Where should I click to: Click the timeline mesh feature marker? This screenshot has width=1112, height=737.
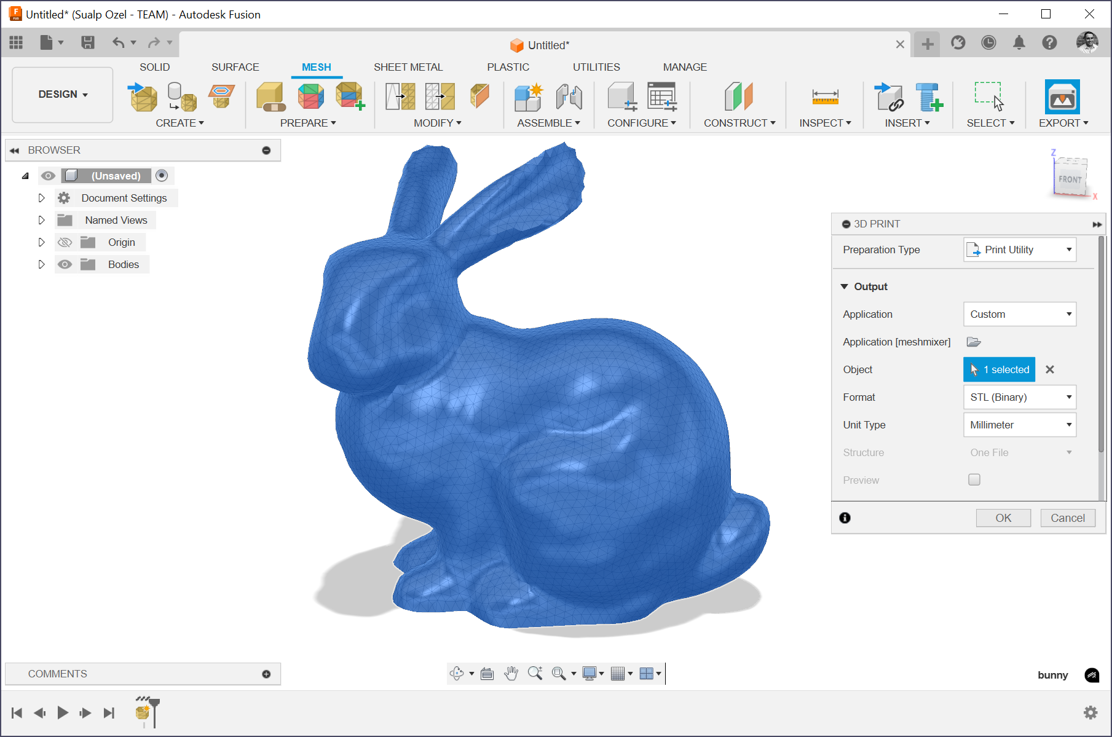(x=143, y=712)
